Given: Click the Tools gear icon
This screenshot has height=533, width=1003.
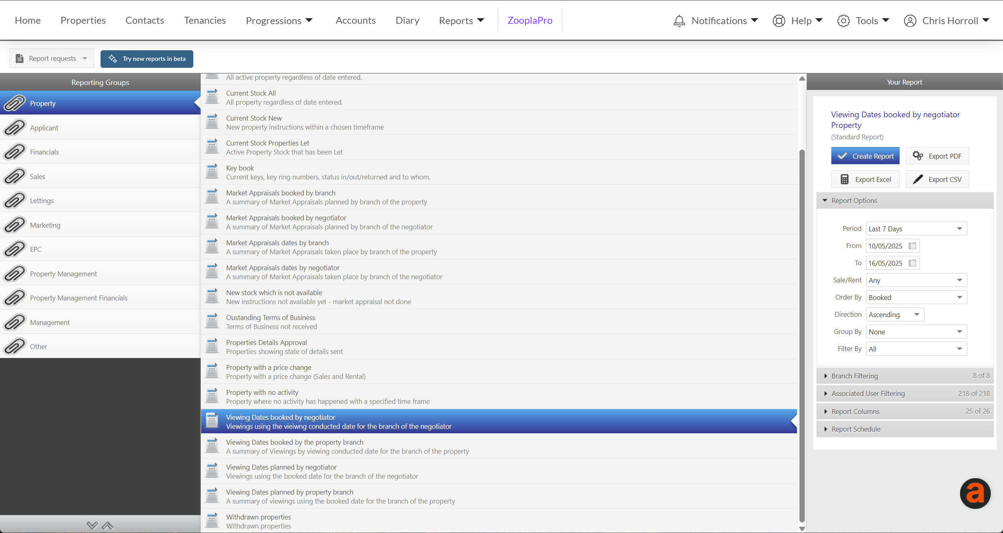Looking at the screenshot, I should point(843,20).
